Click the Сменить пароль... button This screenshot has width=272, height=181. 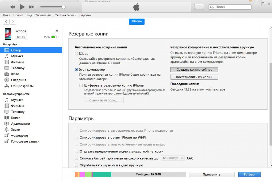(x=104, y=100)
